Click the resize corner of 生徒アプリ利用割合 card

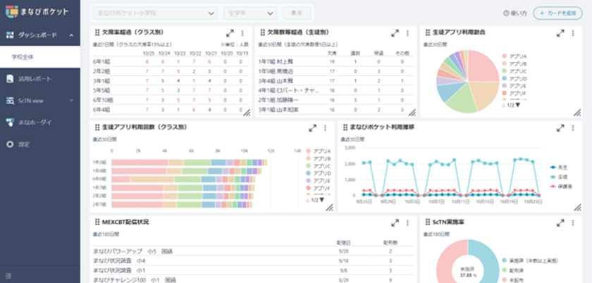pyautogui.click(x=577, y=113)
